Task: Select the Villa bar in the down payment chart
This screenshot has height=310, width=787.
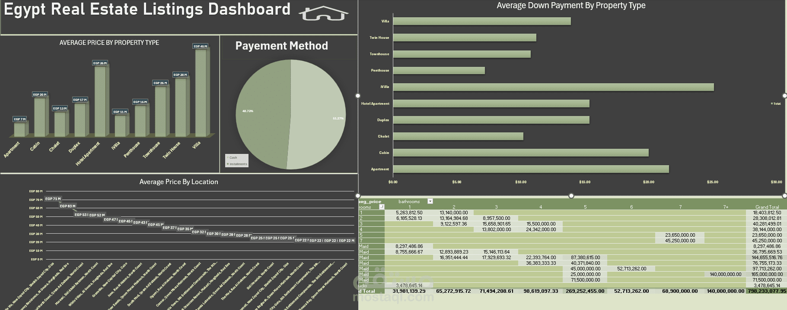Action: point(482,21)
